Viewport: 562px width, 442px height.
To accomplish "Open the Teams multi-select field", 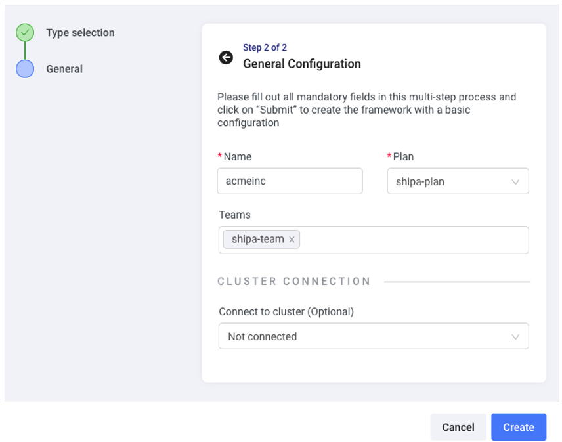I will pos(414,240).
